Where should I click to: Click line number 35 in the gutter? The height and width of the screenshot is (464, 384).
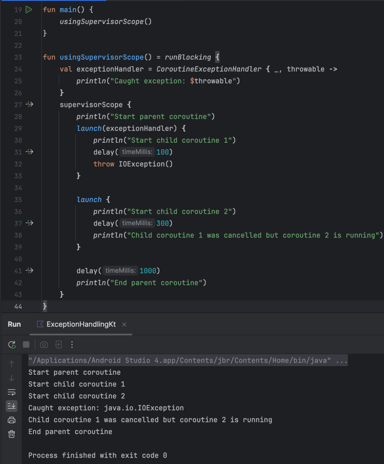(x=18, y=199)
